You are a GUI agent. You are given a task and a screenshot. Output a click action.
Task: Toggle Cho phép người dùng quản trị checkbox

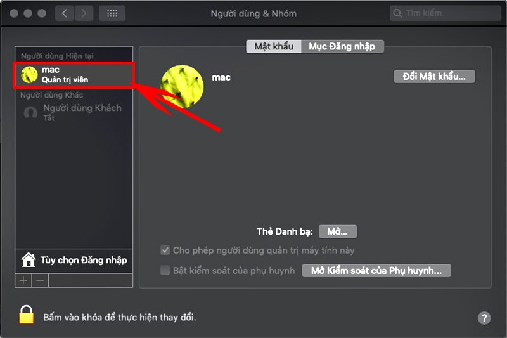[165, 250]
